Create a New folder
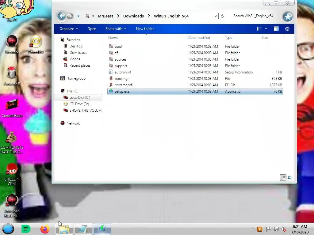314x235 pixels. point(145,28)
